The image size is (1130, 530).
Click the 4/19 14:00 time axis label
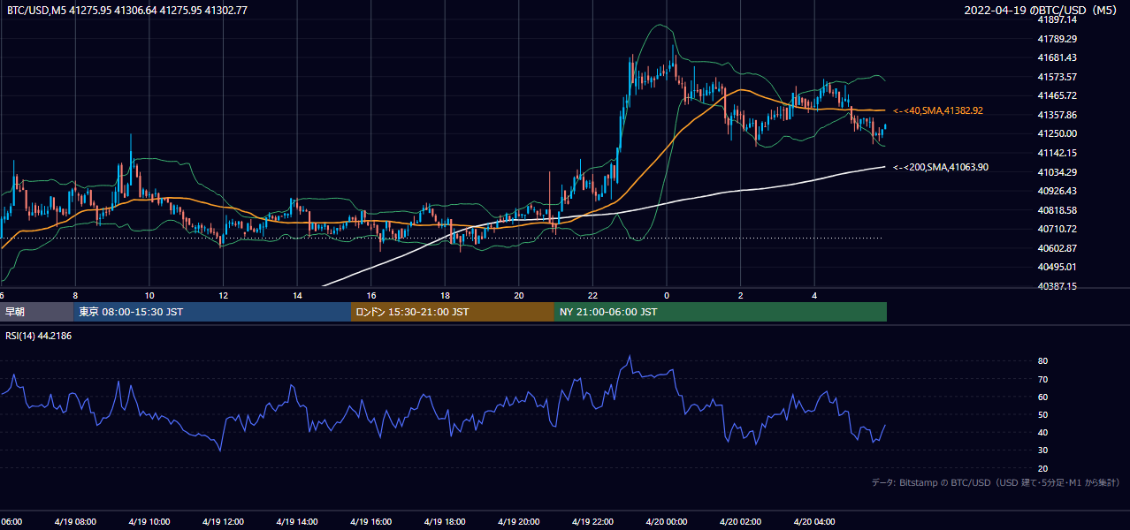pyautogui.click(x=296, y=522)
